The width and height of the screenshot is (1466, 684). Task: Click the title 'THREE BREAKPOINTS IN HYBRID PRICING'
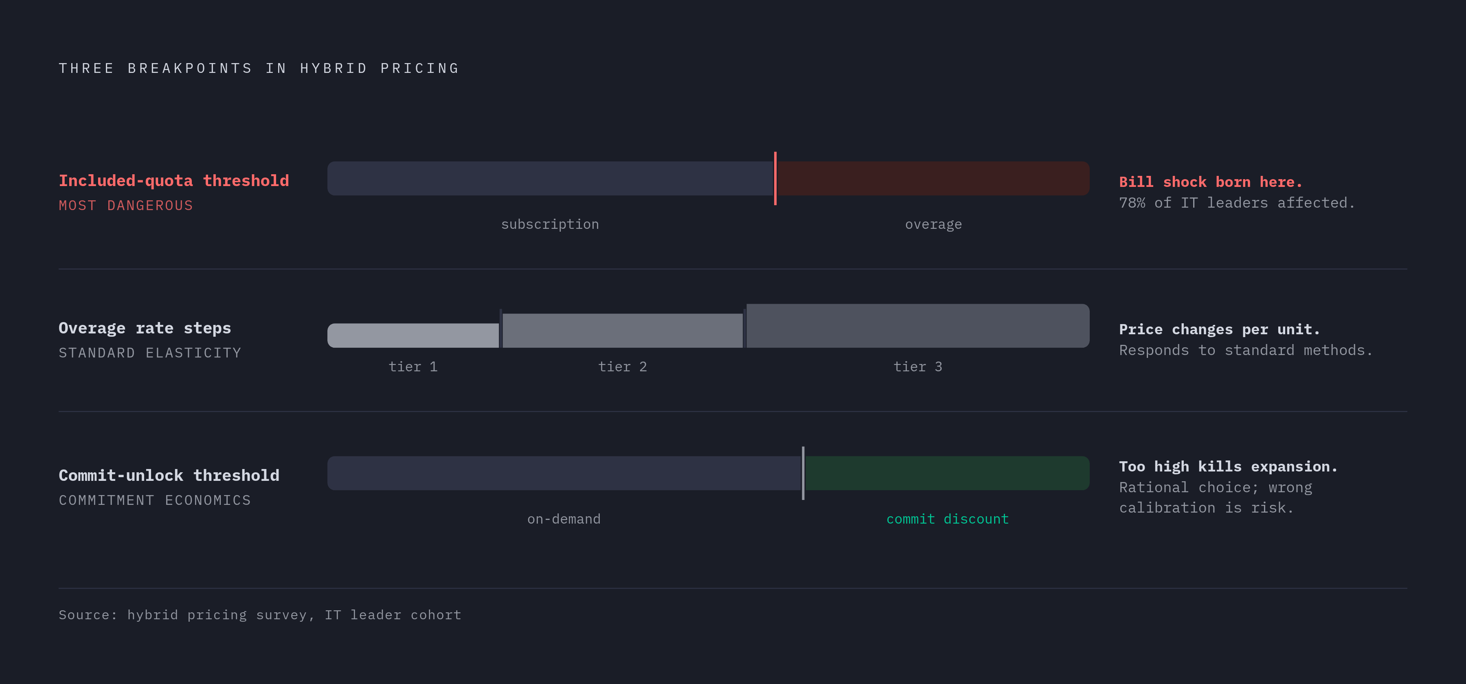tap(259, 68)
